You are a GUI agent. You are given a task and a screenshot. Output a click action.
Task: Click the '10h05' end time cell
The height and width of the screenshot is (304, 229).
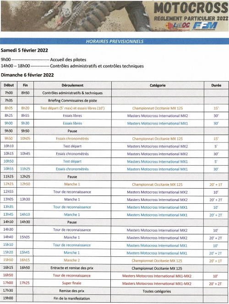tap(25, 138)
